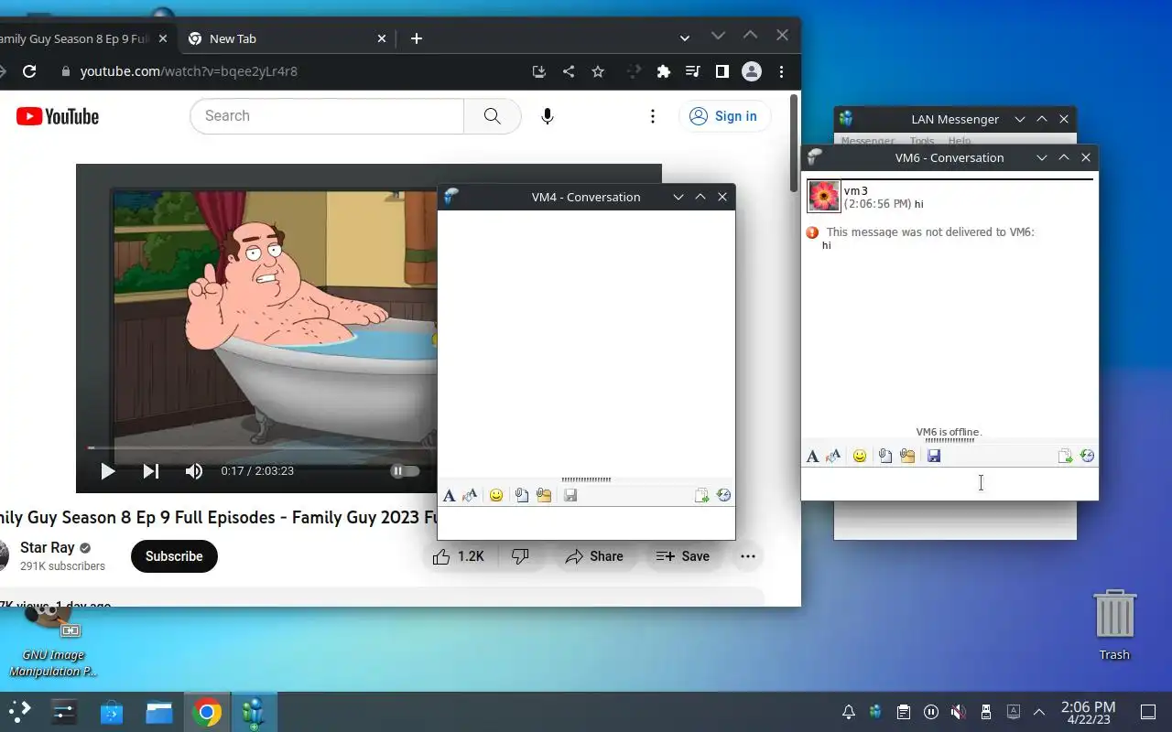
Task: Click the VM6 Conversation message input box
Action: coord(950,483)
